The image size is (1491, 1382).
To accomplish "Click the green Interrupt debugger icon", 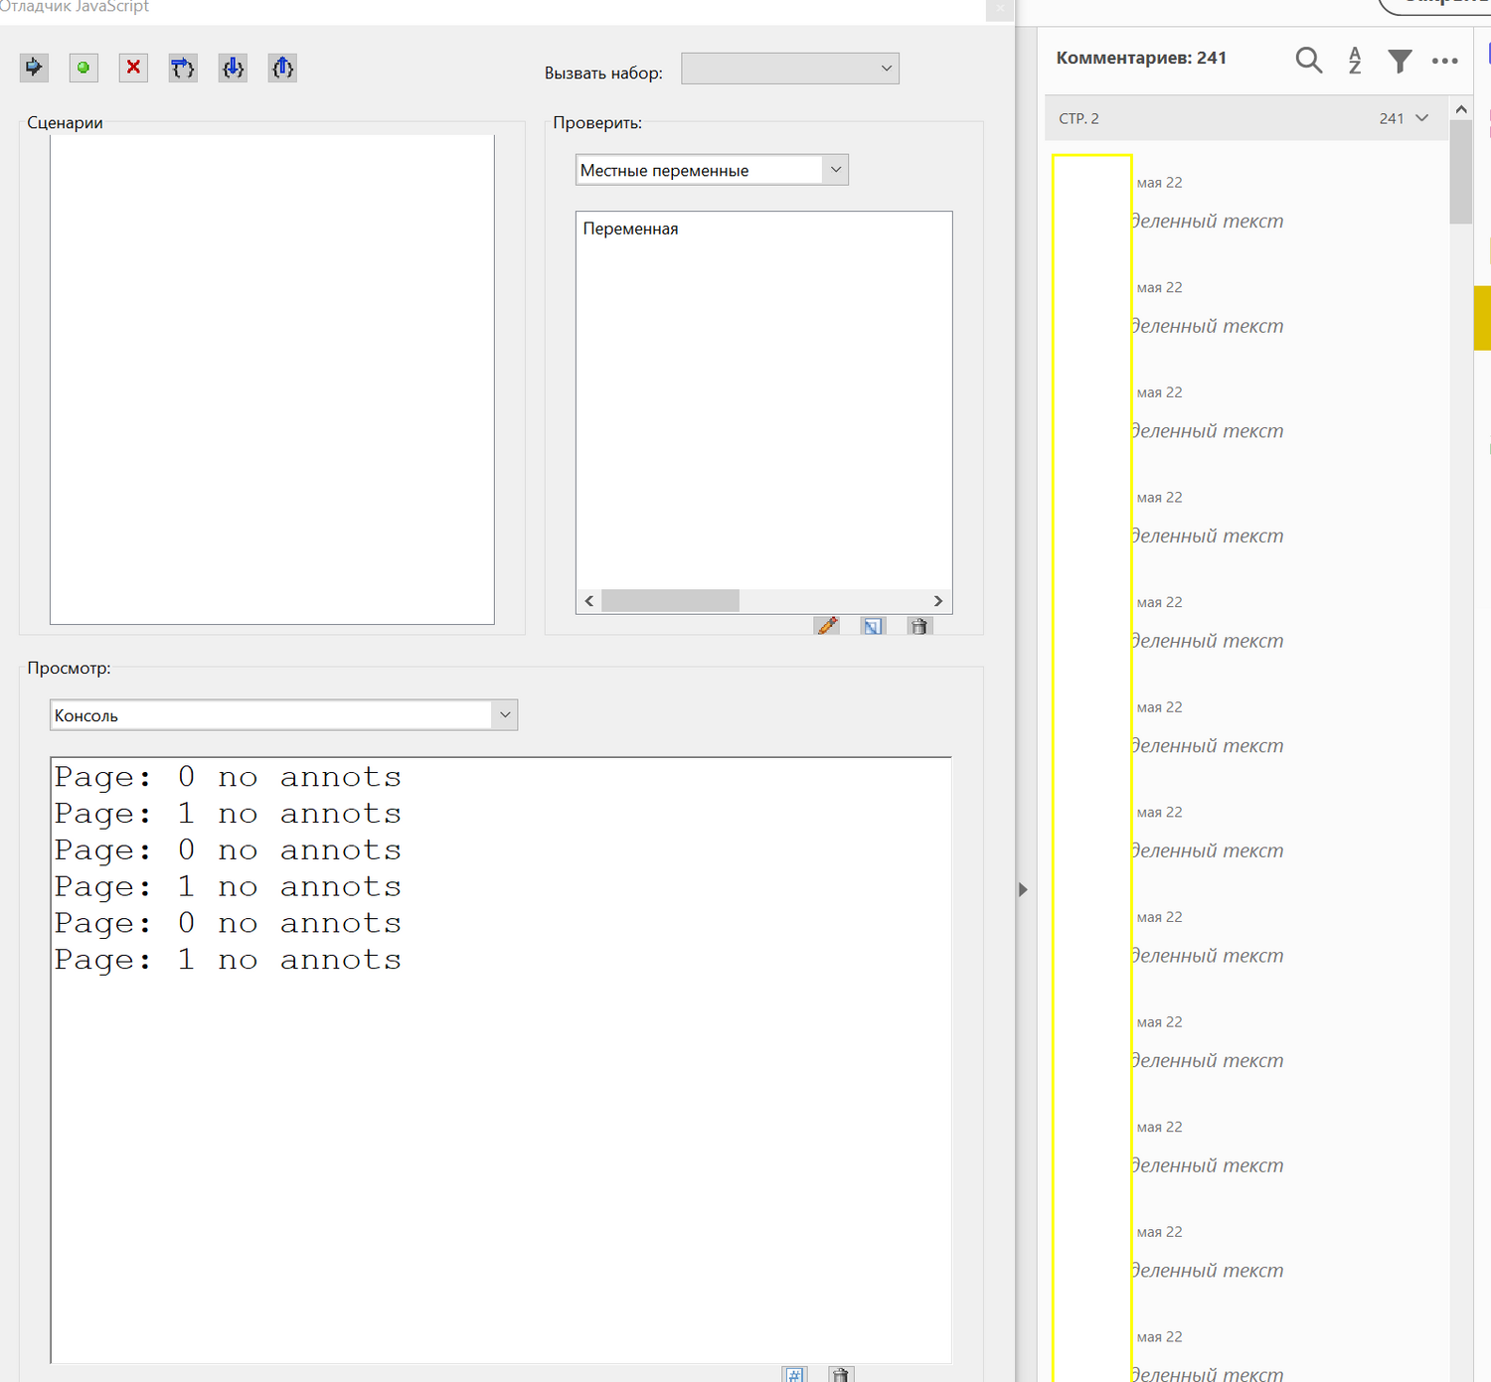I will [x=83, y=68].
